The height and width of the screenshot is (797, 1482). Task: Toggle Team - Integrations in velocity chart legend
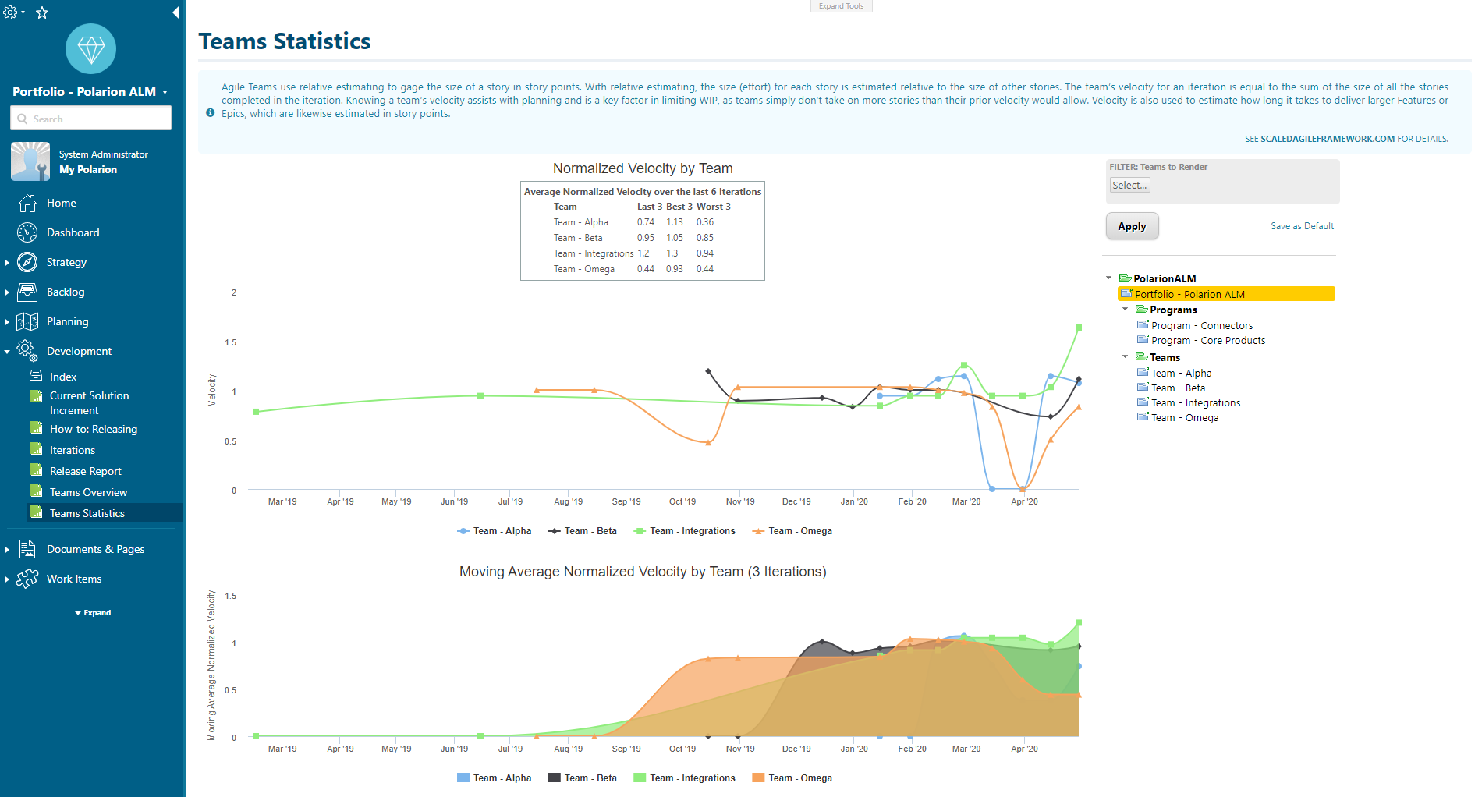684,531
